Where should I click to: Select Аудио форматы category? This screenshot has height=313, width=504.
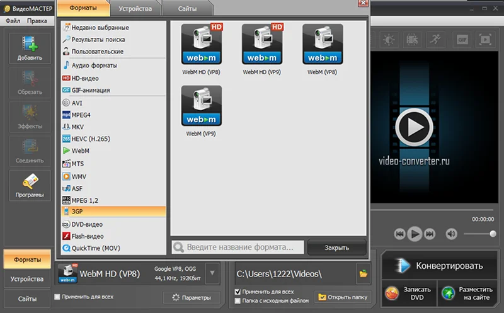(113, 65)
